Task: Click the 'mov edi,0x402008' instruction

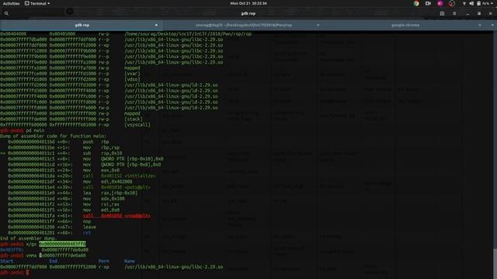Action: pyautogui.click(x=108, y=181)
